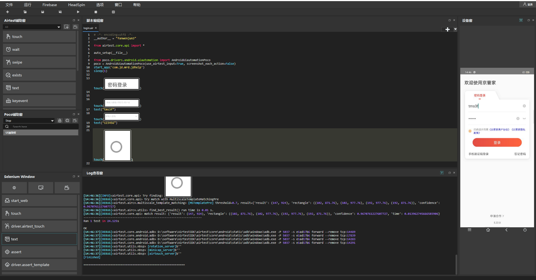Stop script execution with the stop icon
This screenshot has height=280, width=536.
[x=96, y=12]
